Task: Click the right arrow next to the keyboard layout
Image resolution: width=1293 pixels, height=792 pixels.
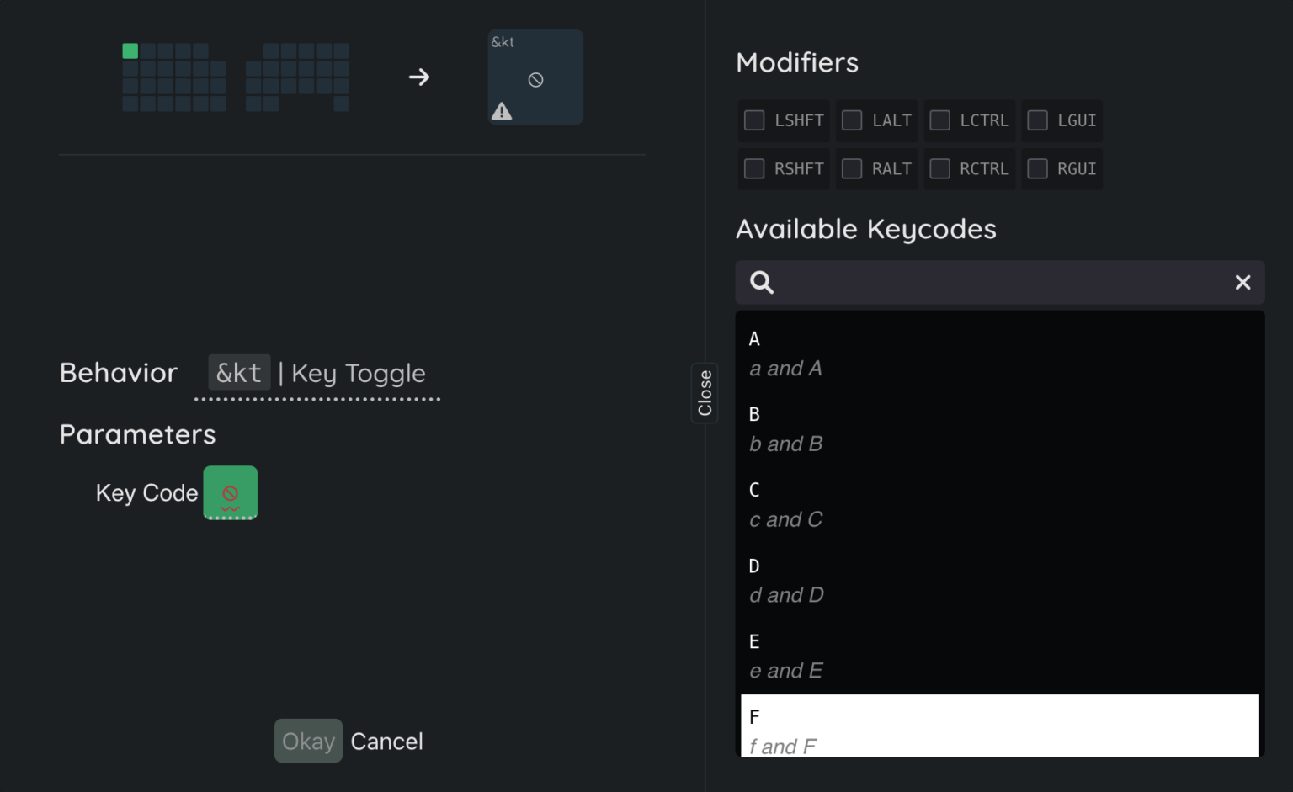Action: click(x=419, y=77)
